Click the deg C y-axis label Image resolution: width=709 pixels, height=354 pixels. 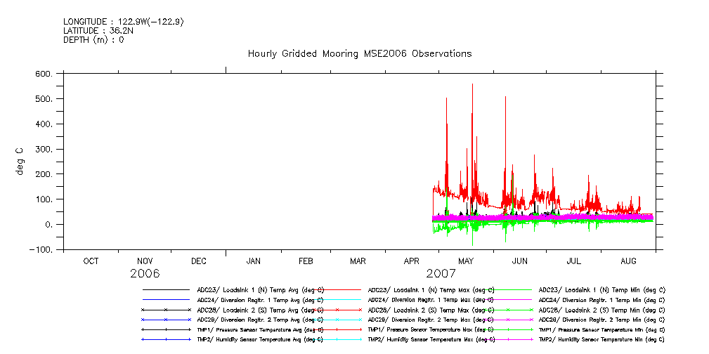(x=22, y=161)
